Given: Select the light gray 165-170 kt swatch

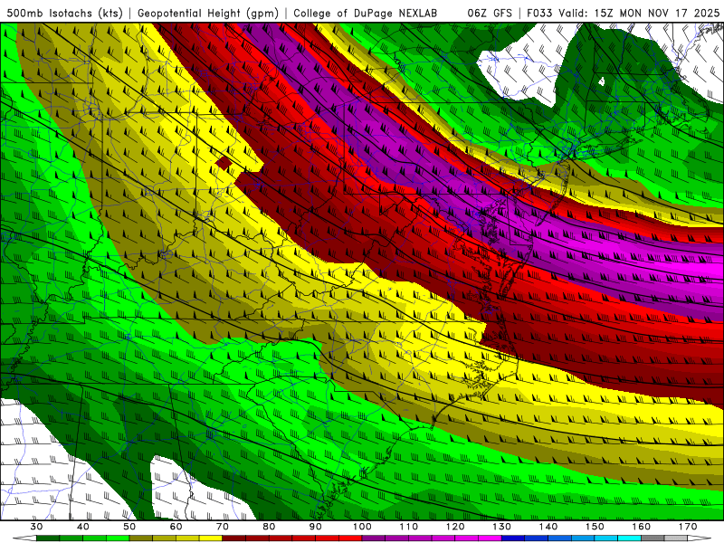Looking at the screenshot, I should (x=676, y=538).
